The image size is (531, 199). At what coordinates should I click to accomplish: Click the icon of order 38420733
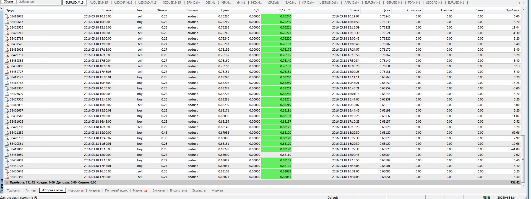point(7,138)
